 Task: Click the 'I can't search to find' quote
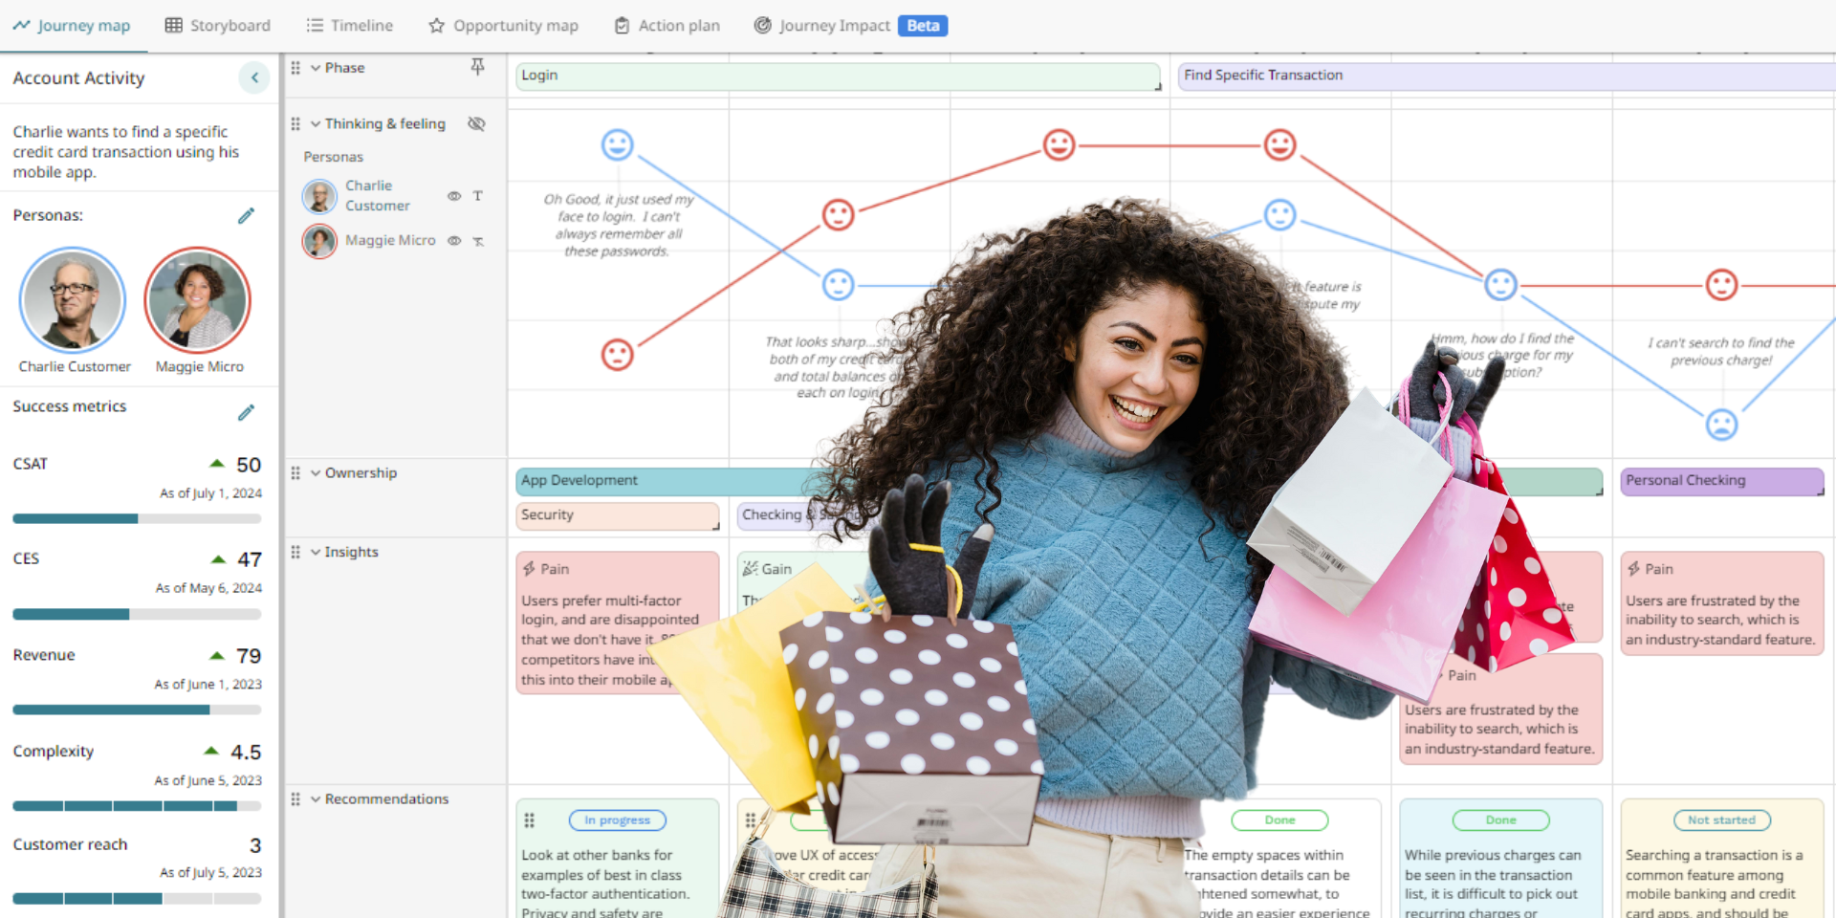1721,352
